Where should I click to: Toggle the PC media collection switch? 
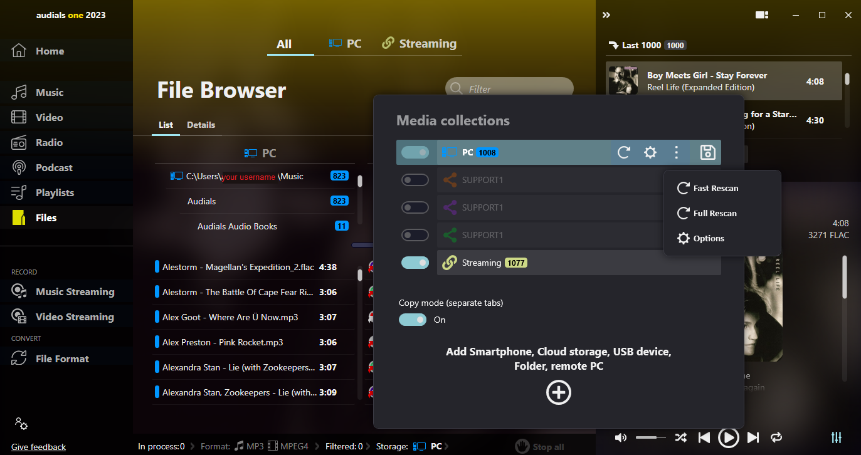tap(415, 152)
